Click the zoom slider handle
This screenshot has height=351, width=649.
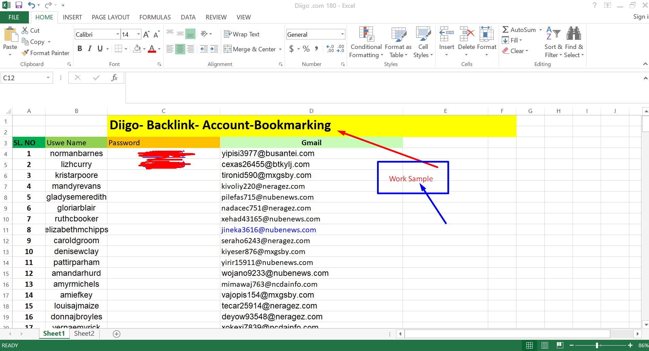click(597, 346)
